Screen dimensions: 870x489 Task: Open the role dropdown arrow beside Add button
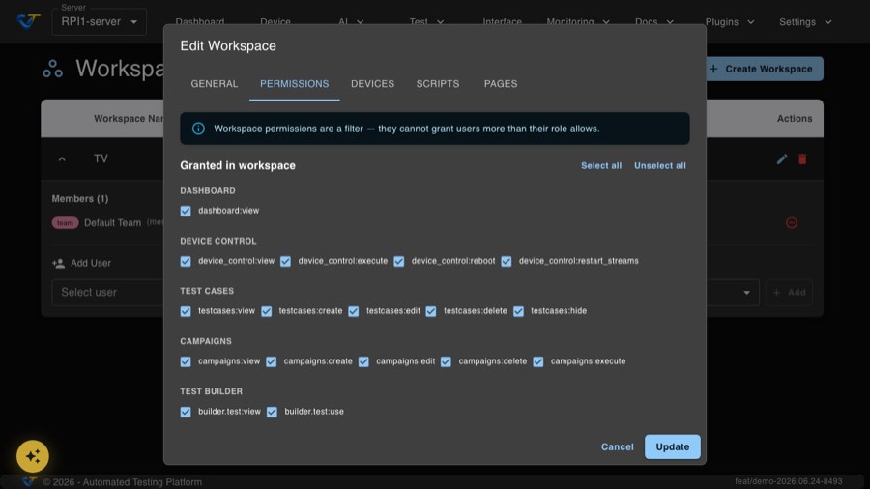pos(747,292)
